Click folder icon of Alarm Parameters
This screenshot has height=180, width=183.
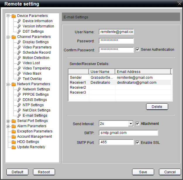[14, 126]
